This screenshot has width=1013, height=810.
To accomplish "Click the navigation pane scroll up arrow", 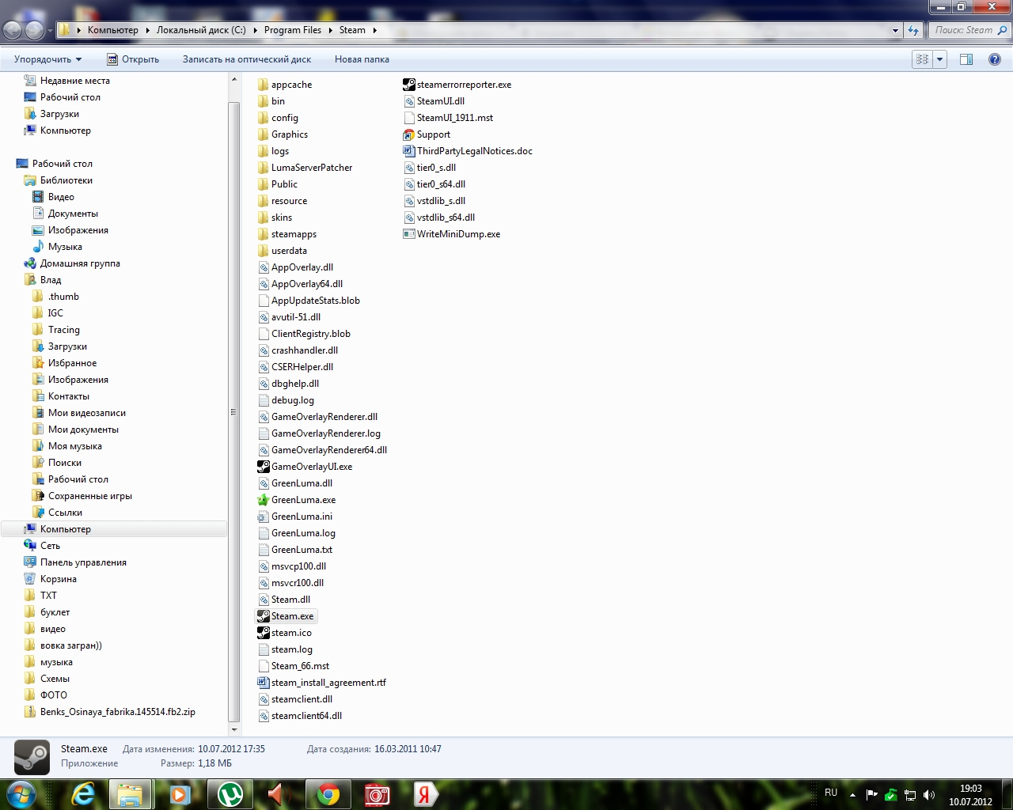I will tap(233, 80).
